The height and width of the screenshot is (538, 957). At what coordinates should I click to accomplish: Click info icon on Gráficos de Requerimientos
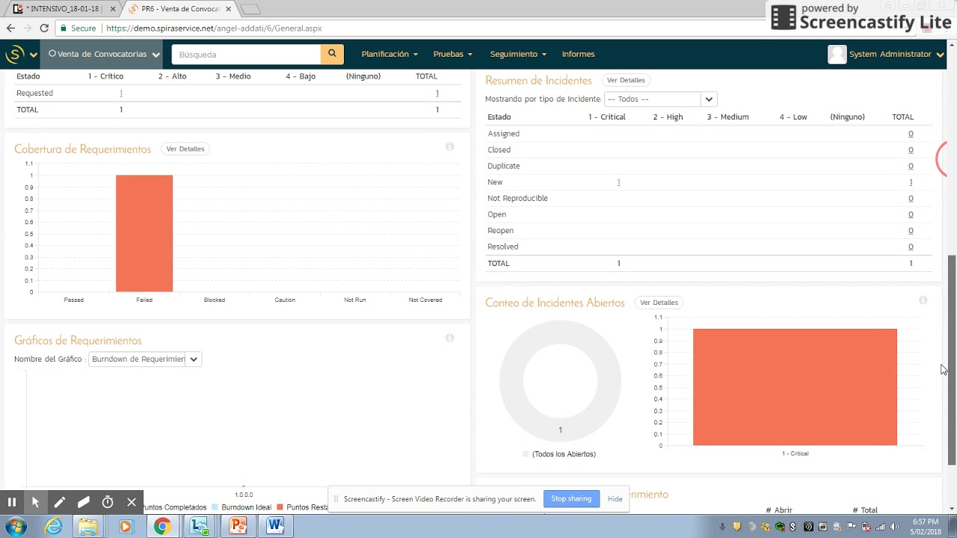pos(449,338)
